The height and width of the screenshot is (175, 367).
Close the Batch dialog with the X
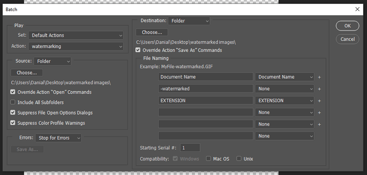pos(357,9)
